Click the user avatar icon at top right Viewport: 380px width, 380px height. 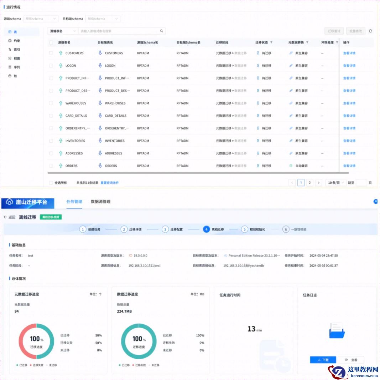[376, 201]
